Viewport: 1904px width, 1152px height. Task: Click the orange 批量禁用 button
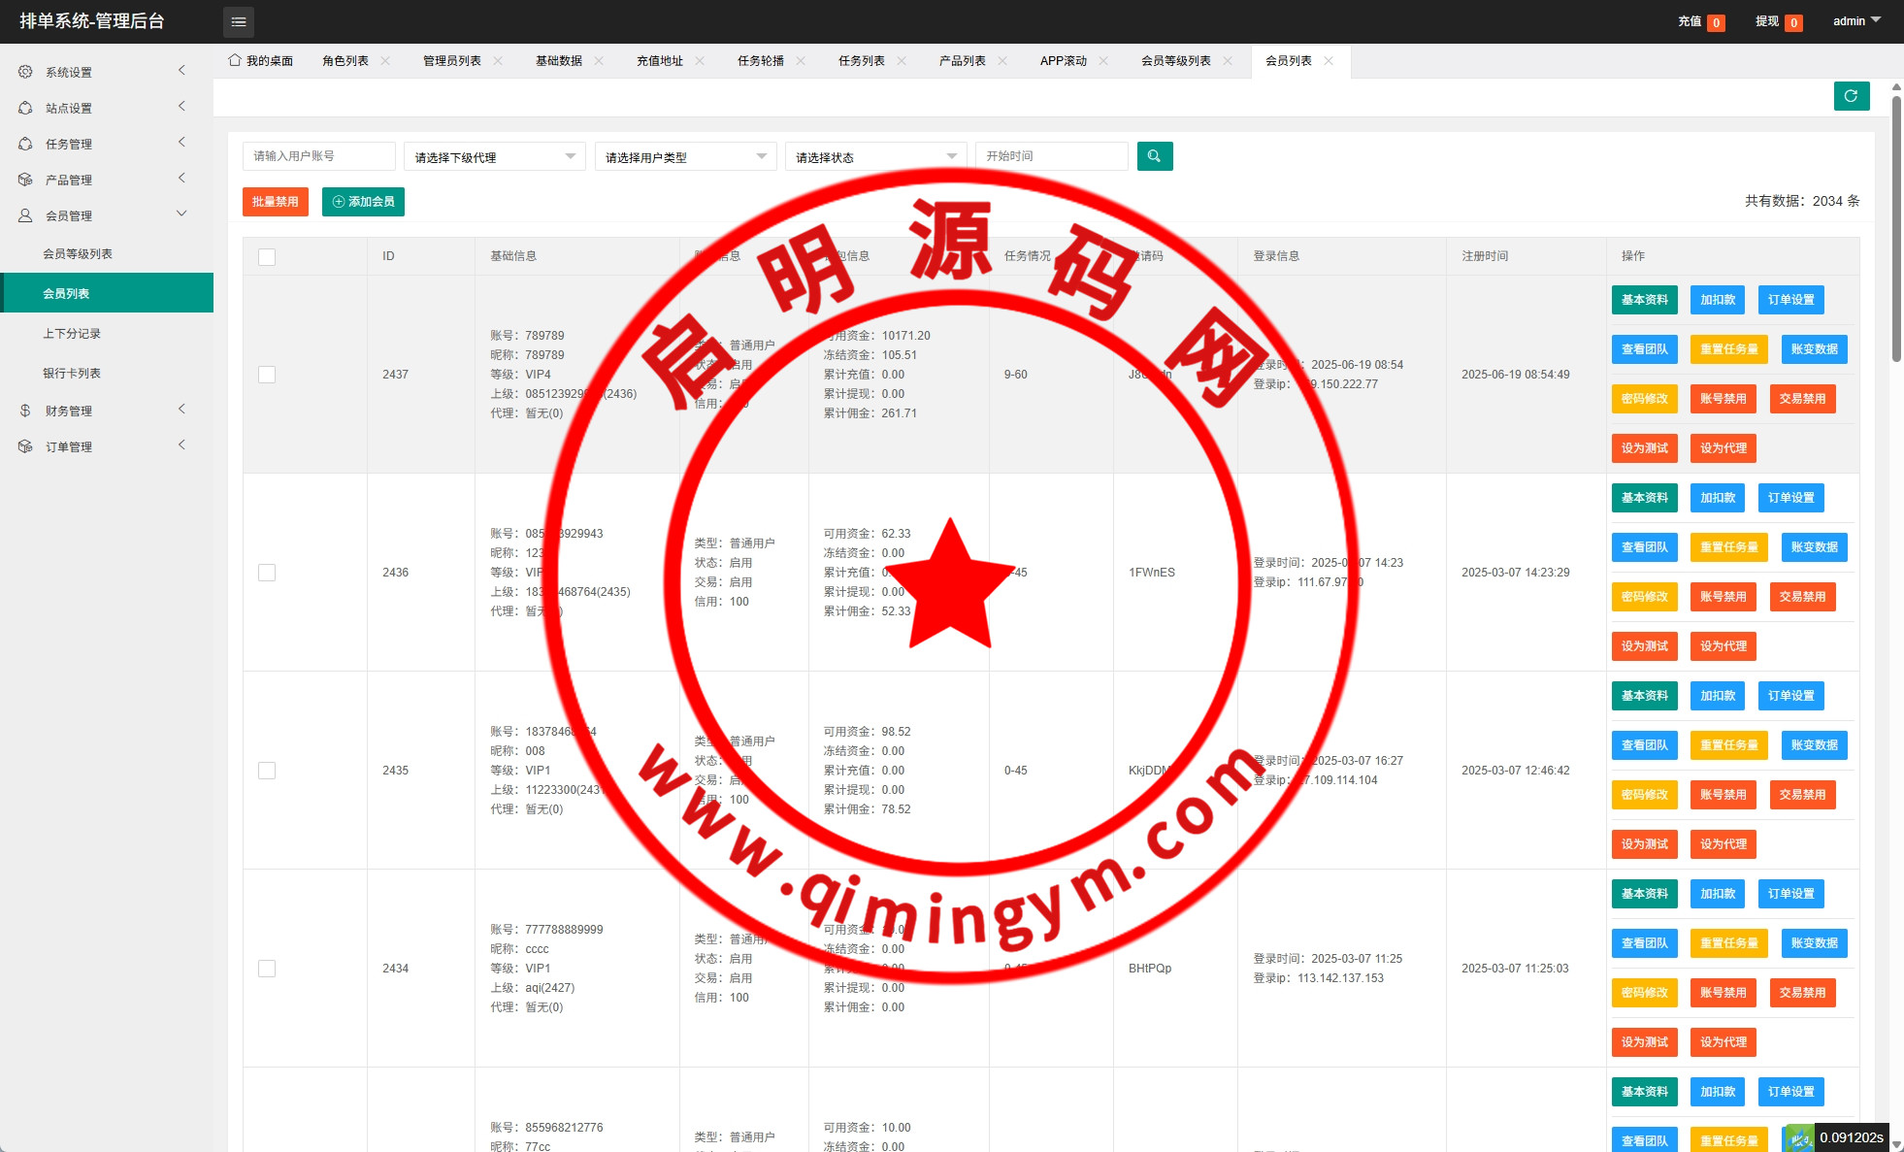pos(275,202)
